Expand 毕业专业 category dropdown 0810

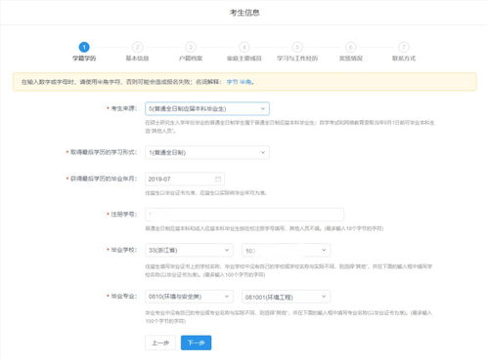pos(189,297)
